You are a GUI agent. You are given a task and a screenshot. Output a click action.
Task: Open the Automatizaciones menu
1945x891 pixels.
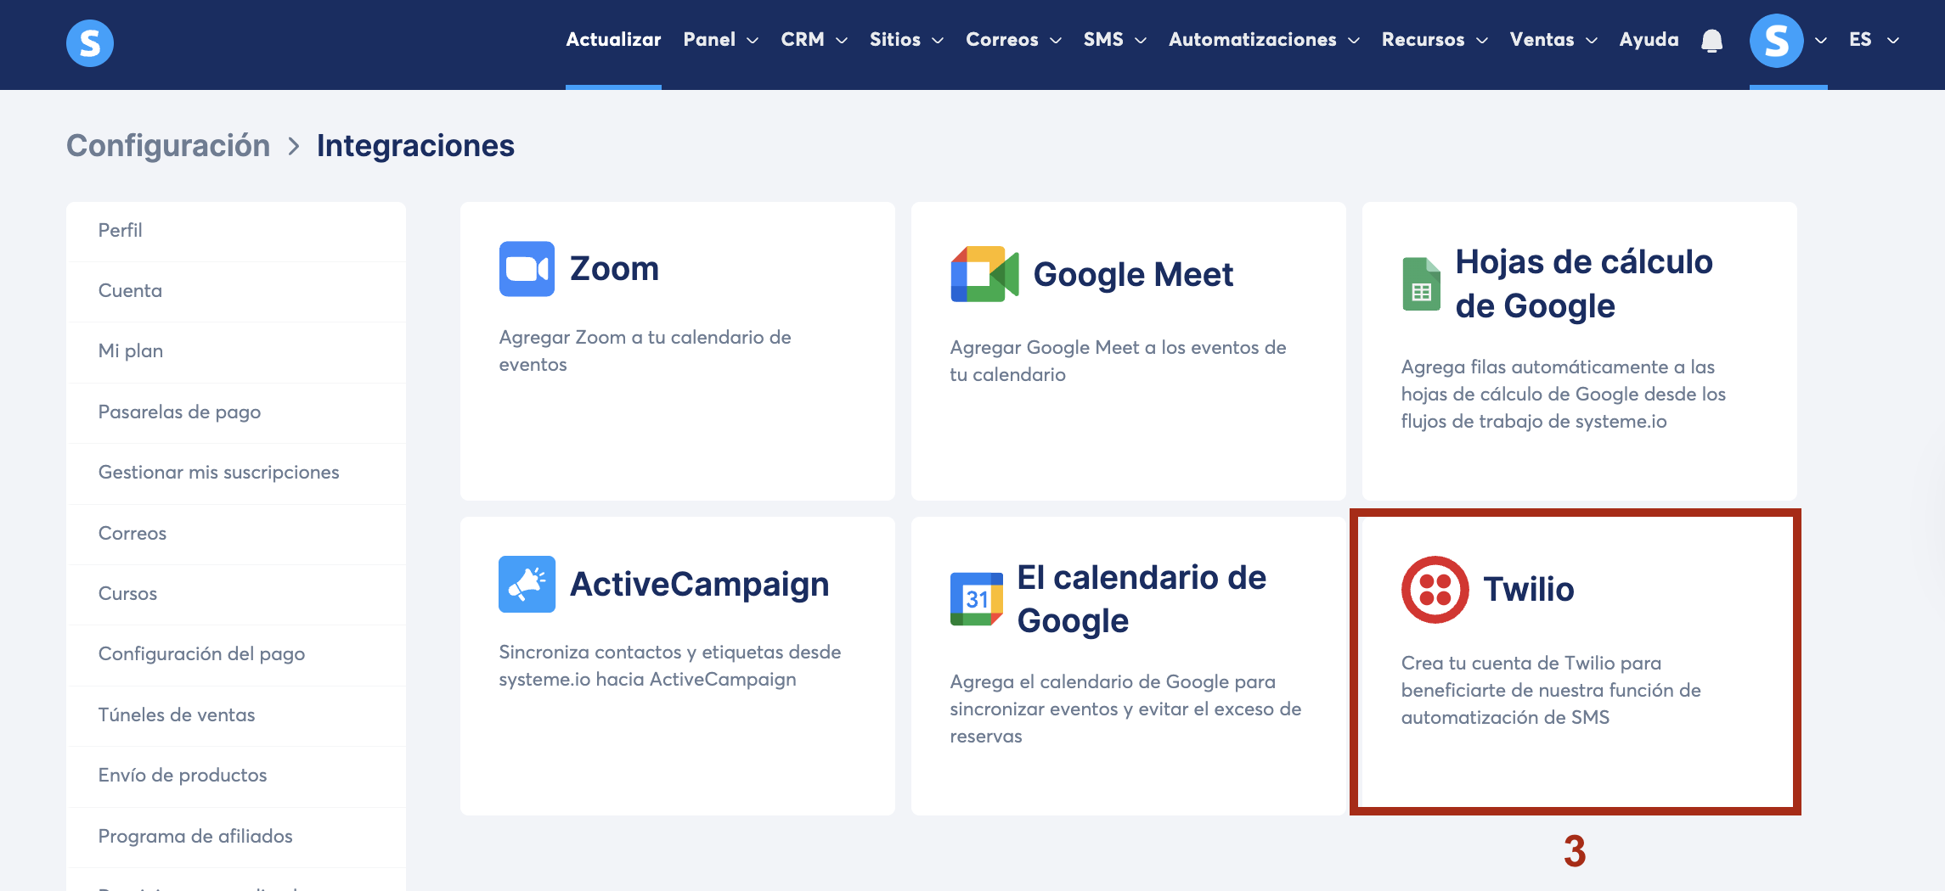pyautogui.click(x=1253, y=40)
